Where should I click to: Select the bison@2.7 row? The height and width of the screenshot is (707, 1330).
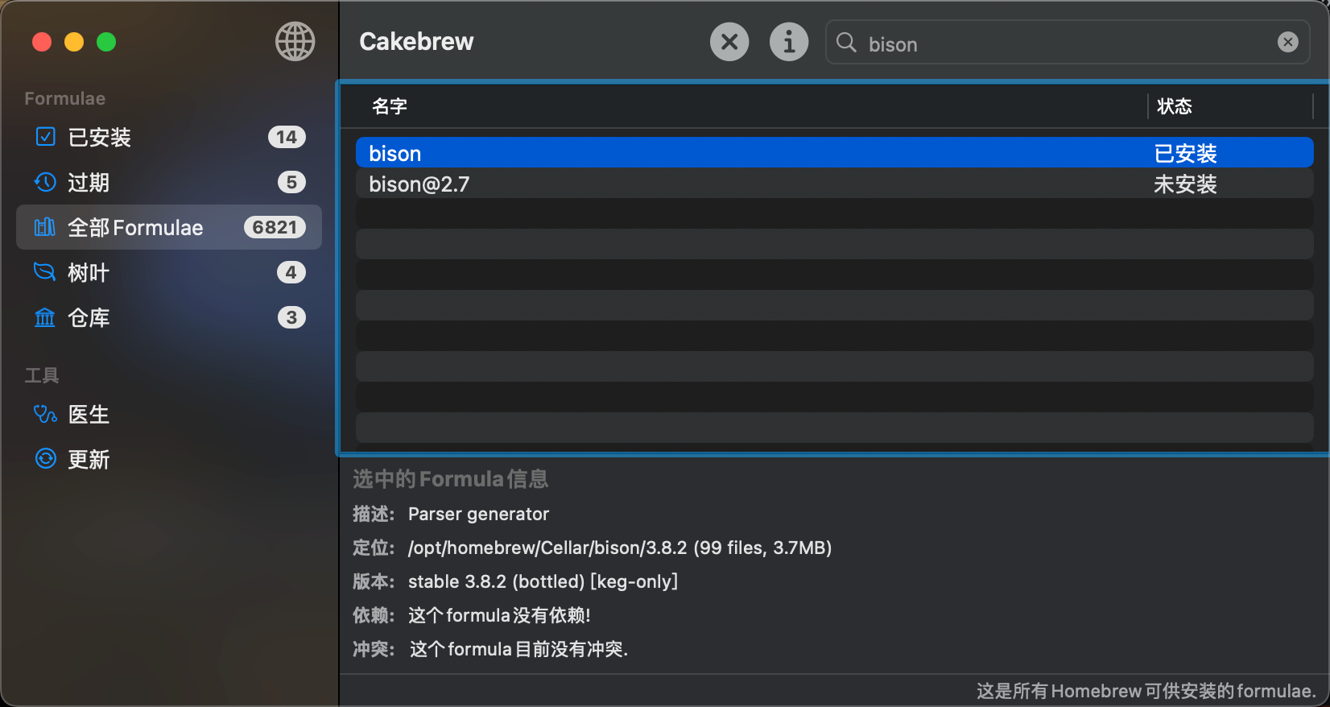coord(835,184)
